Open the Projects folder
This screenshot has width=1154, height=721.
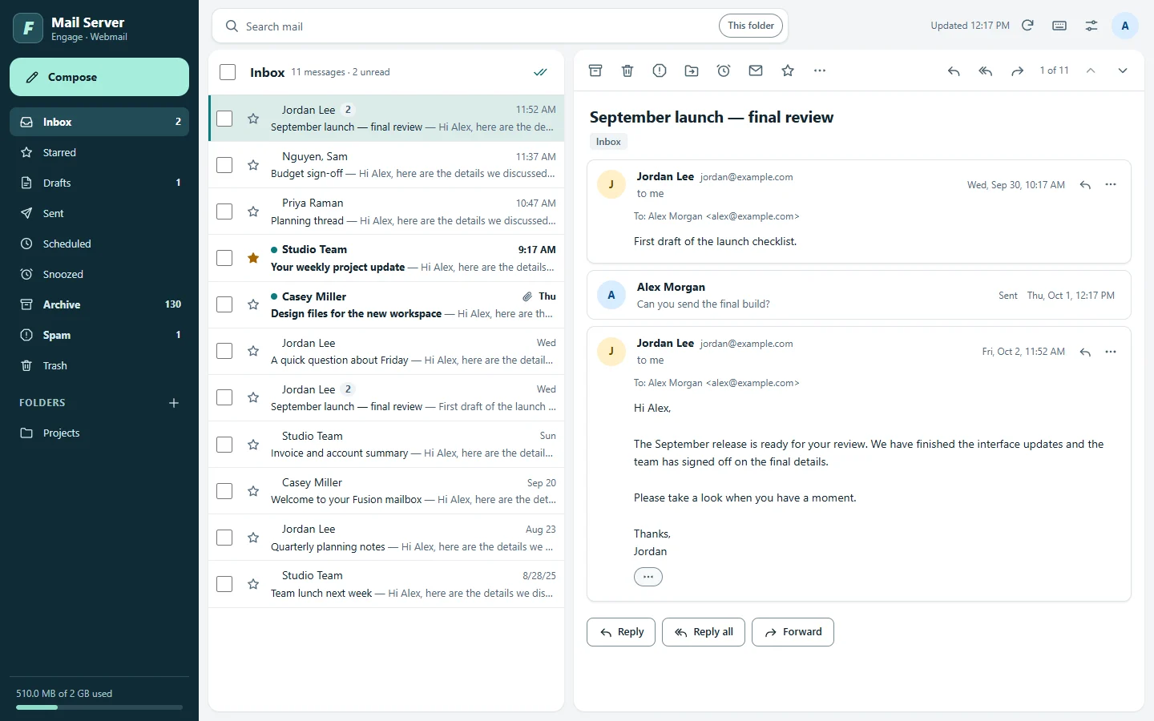pos(99,433)
